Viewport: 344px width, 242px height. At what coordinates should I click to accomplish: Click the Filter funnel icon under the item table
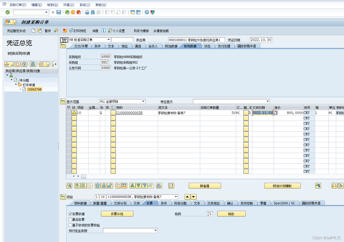(x=145, y=186)
